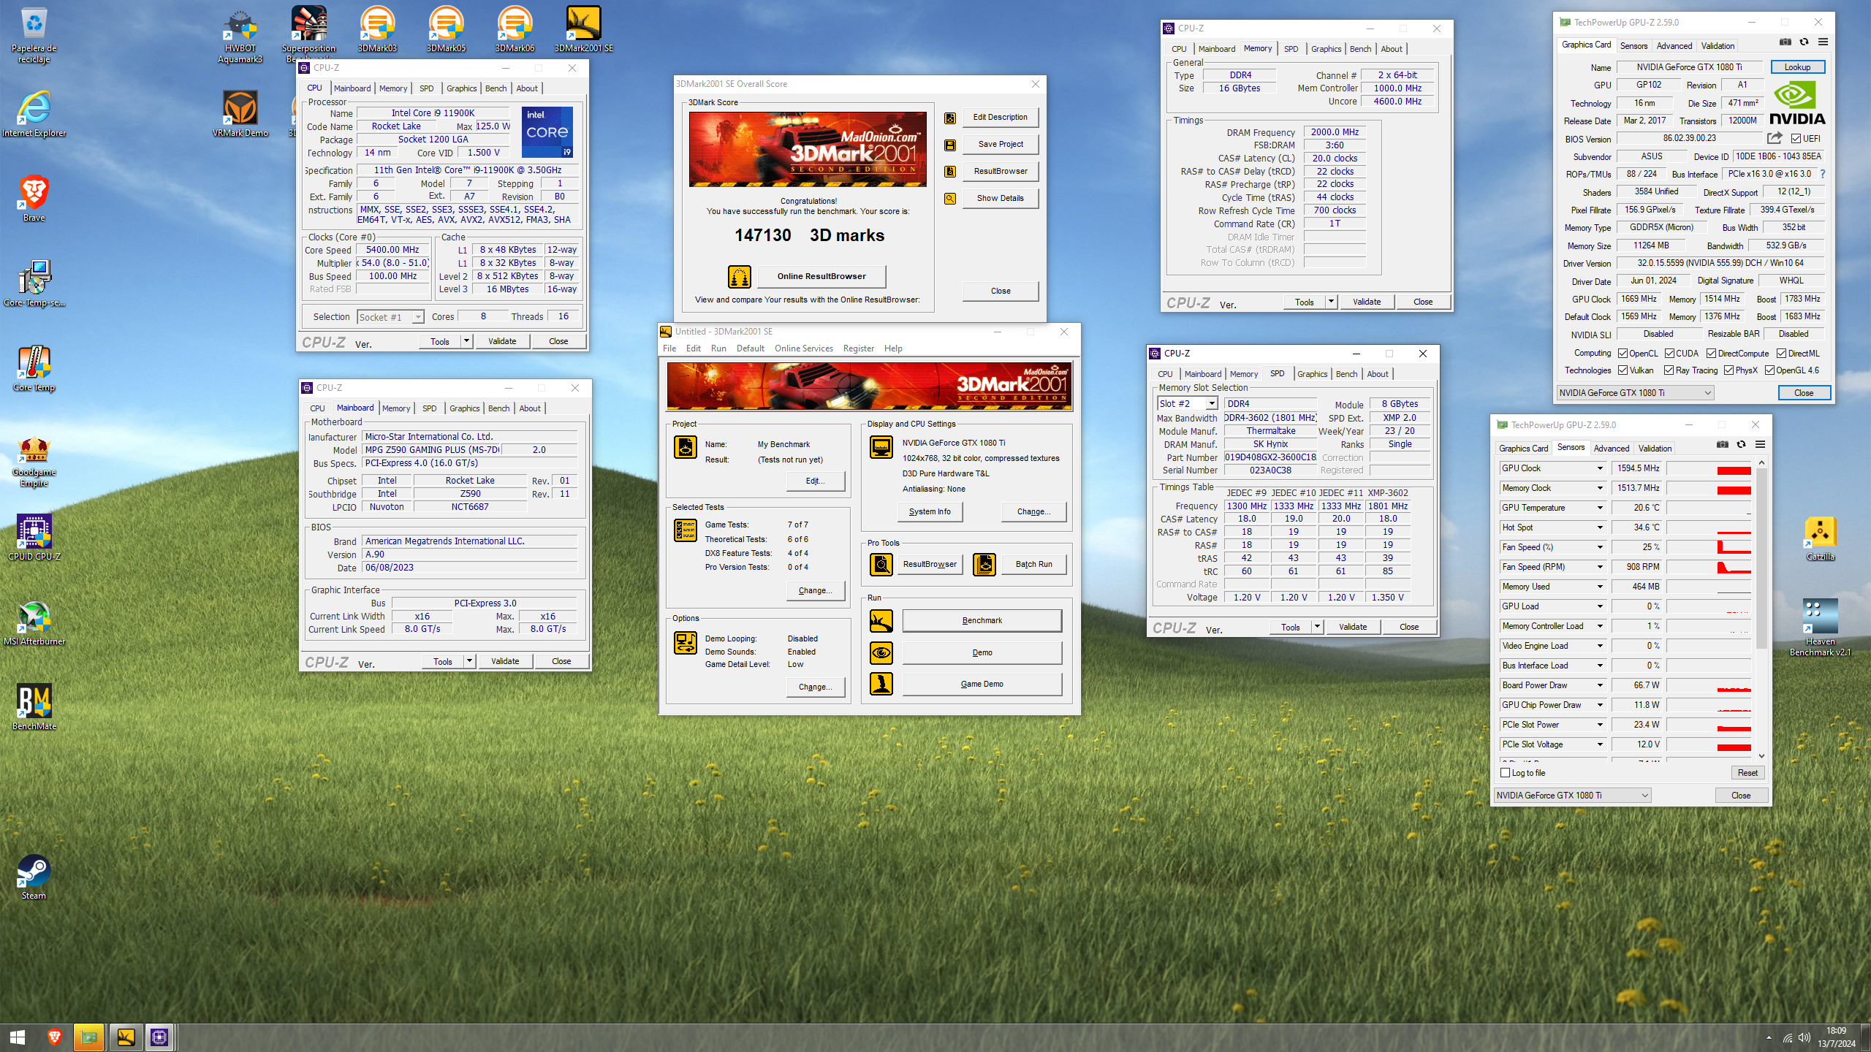Open the Validation tab in GPU-Z Sensors window
Screen dimensions: 1871x1052
click(x=1654, y=448)
